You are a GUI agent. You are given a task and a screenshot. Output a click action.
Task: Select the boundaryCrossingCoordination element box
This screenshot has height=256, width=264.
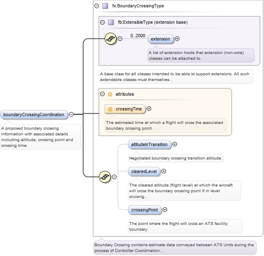(34, 115)
